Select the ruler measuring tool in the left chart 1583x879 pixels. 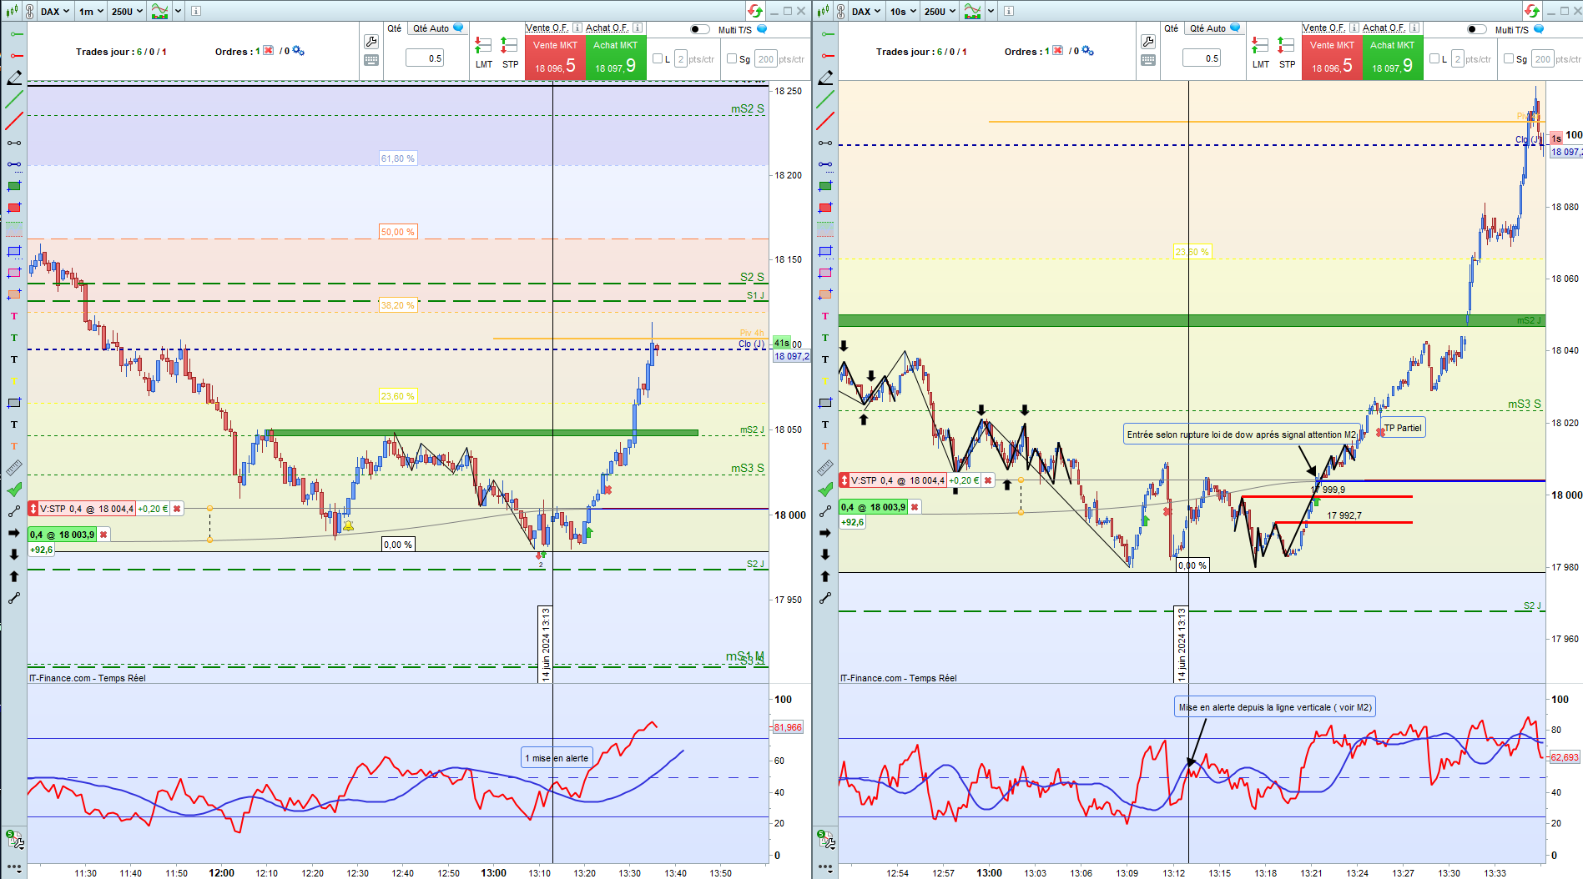14,468
